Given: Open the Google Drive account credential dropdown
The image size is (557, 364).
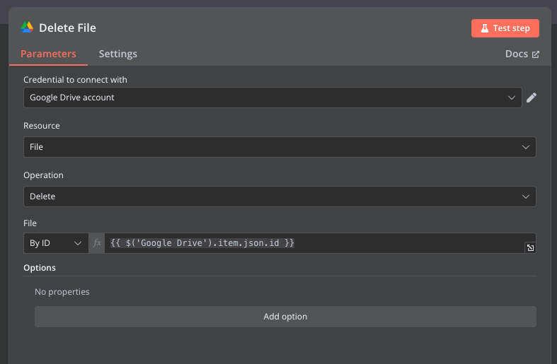Looking at the screenshot, I should tap(272, 98).
